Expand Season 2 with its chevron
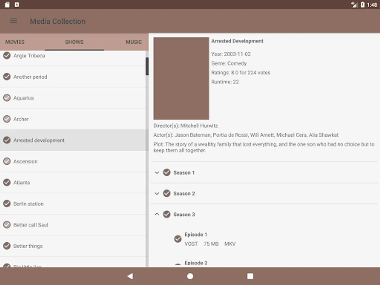The image size is (380, 285). [x=157, y=193]
